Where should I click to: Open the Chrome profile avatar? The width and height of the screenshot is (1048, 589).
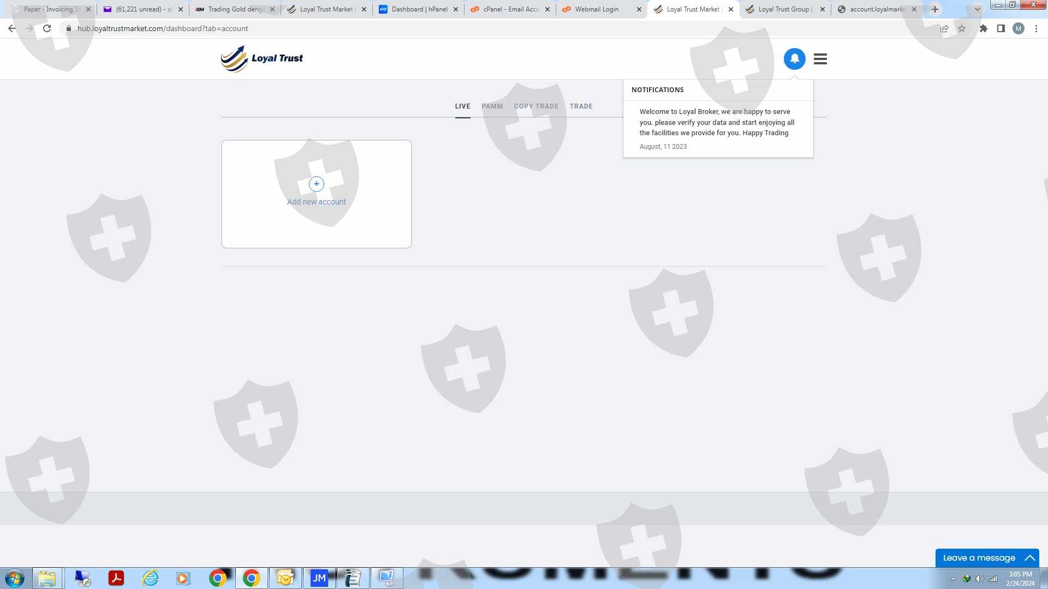(x=1018, y=28)
